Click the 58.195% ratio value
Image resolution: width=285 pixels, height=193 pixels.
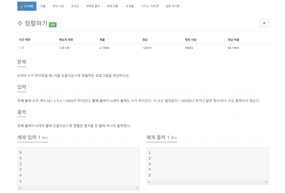pos(233,48)
